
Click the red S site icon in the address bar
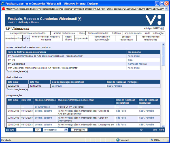(x=4, y=9)
